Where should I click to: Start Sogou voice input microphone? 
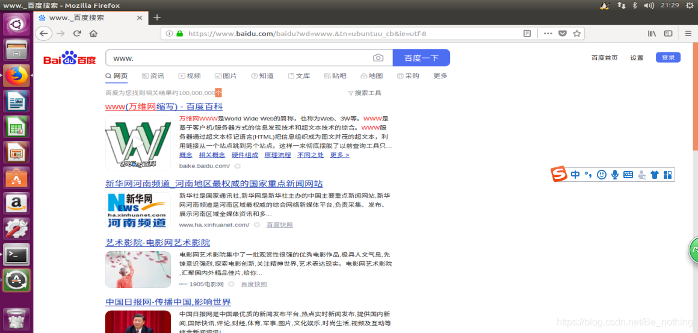point(615,175)
